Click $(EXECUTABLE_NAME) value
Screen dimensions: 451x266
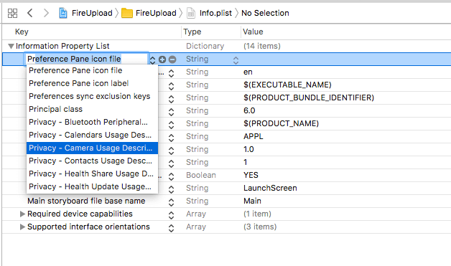[x=287, y=85]
